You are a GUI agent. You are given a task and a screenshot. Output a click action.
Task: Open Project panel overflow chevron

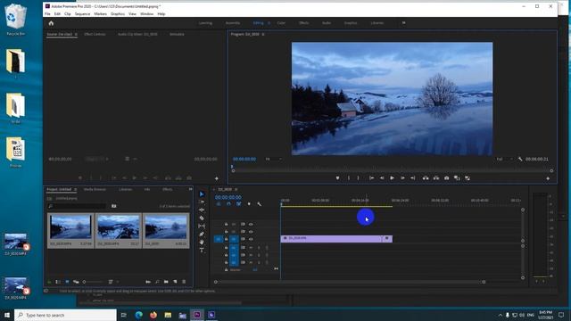coord(190,189)
